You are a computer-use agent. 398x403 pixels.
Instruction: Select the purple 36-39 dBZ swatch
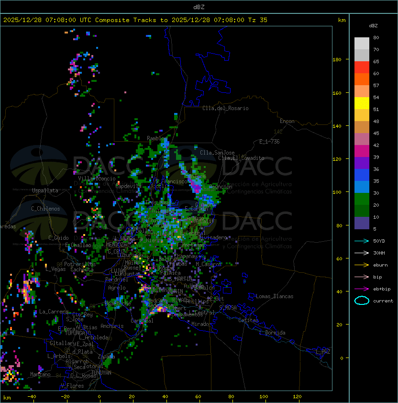click(362, 163)
